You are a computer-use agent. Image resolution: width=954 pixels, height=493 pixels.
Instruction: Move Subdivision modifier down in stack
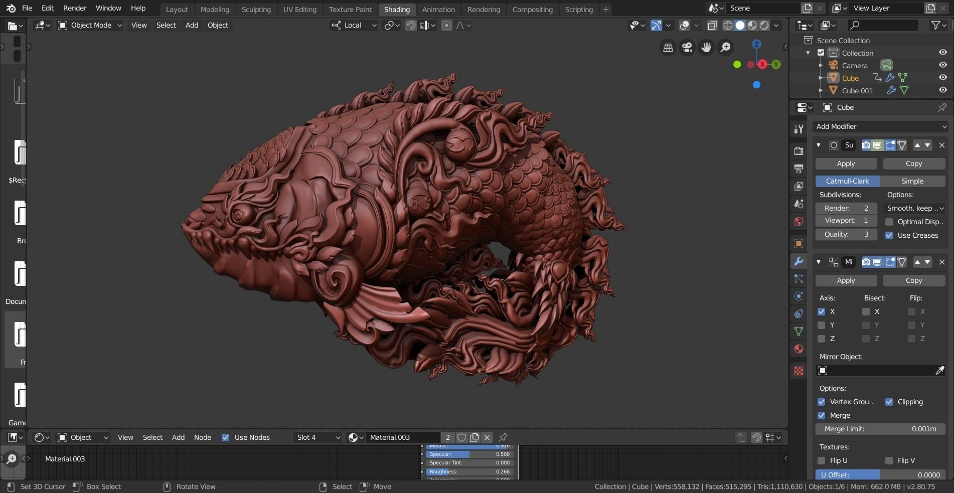[927, 145]
